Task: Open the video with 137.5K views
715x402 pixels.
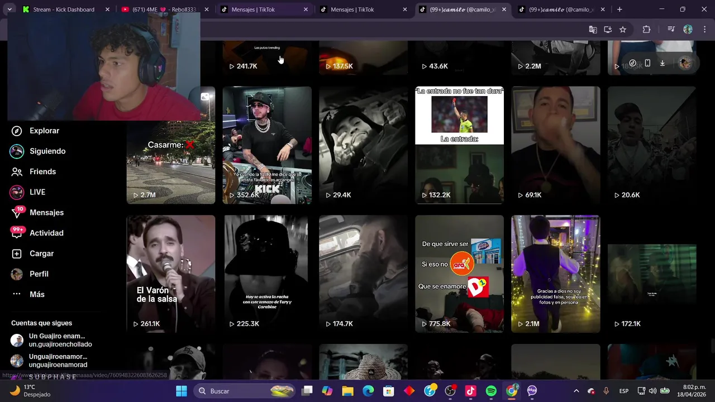Action: tap(363, 58)
